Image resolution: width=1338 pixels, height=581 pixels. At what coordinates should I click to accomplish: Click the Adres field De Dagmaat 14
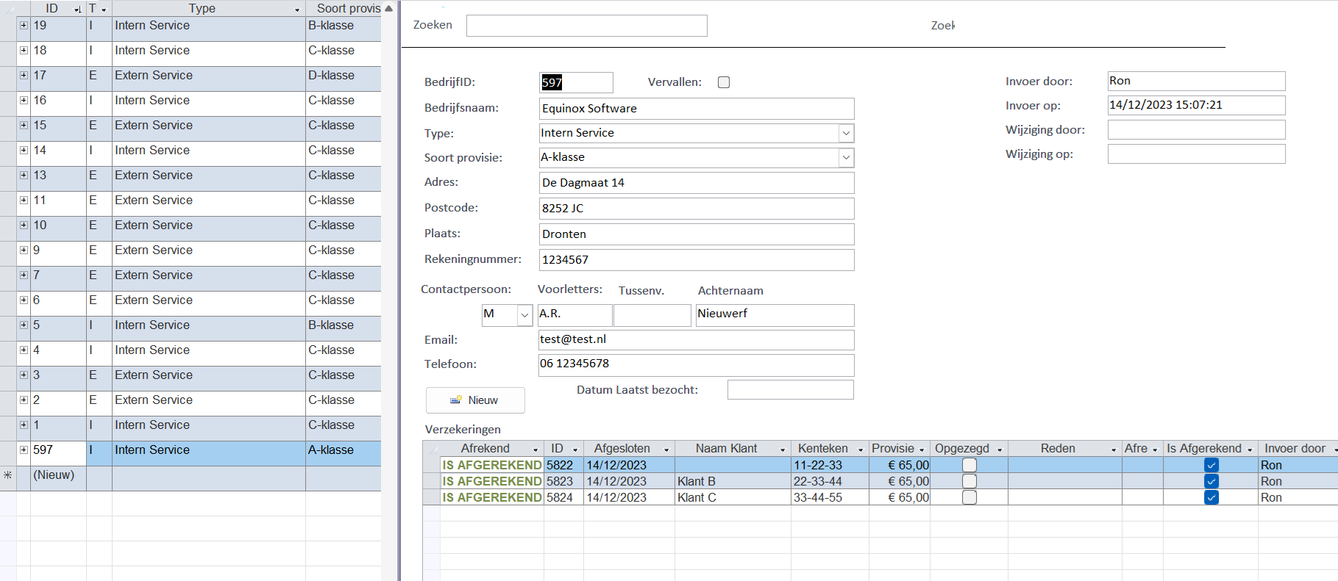697,183
